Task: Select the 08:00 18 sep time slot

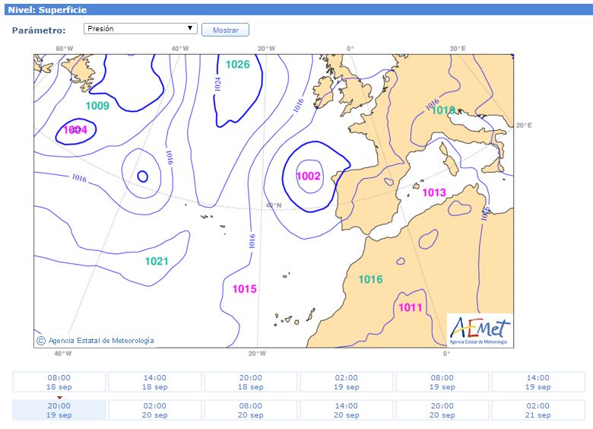Action: click(x=59, y=382)
